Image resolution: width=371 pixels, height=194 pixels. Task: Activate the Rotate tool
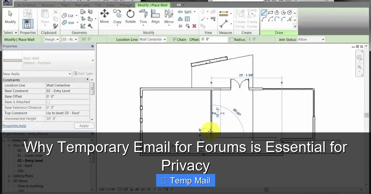click(x=130, y=17)
